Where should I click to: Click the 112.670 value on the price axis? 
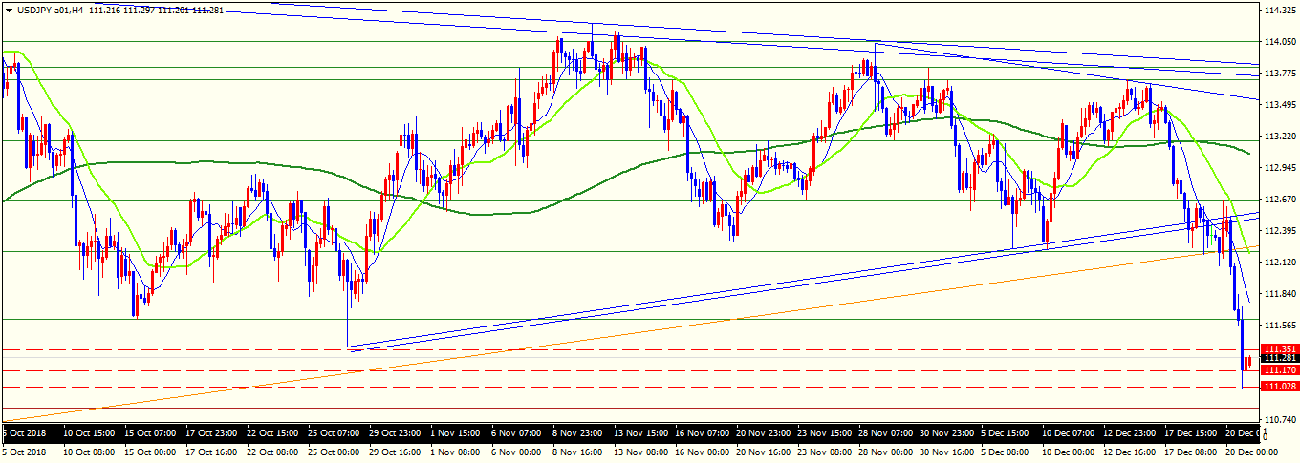(x=1280, y=200)
